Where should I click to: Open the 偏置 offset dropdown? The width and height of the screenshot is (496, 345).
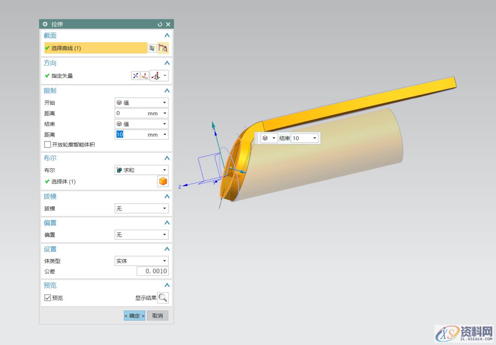pos(141,235)
